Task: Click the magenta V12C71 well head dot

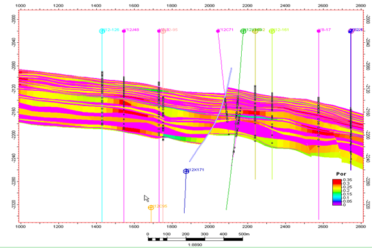Action: [218, 31]
